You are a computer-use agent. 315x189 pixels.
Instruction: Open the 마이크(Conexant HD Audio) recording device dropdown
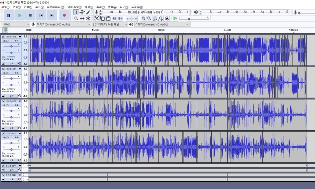coord(64,24)
